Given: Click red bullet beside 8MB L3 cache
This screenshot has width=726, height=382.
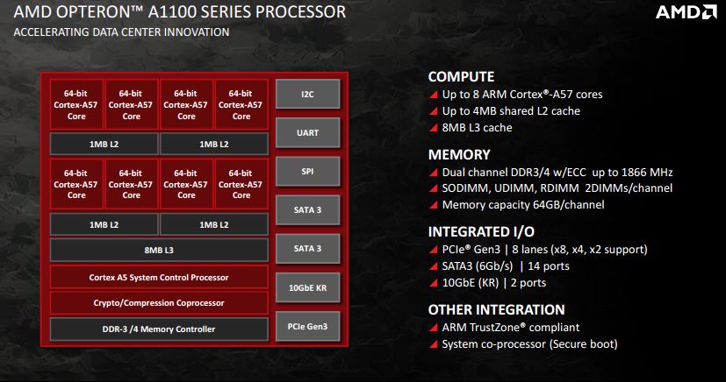Looking at the screenshot, I should click(x=433, y=128).
